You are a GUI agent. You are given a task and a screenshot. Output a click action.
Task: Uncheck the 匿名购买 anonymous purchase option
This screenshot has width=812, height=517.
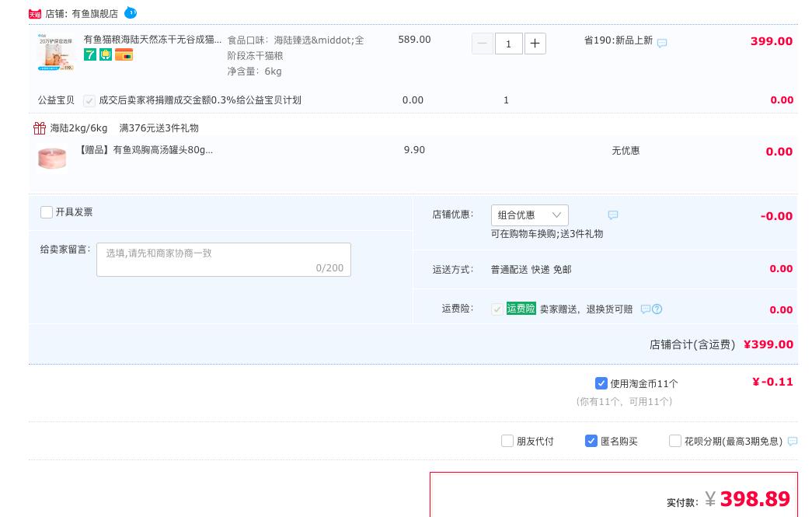pos(591,441)
